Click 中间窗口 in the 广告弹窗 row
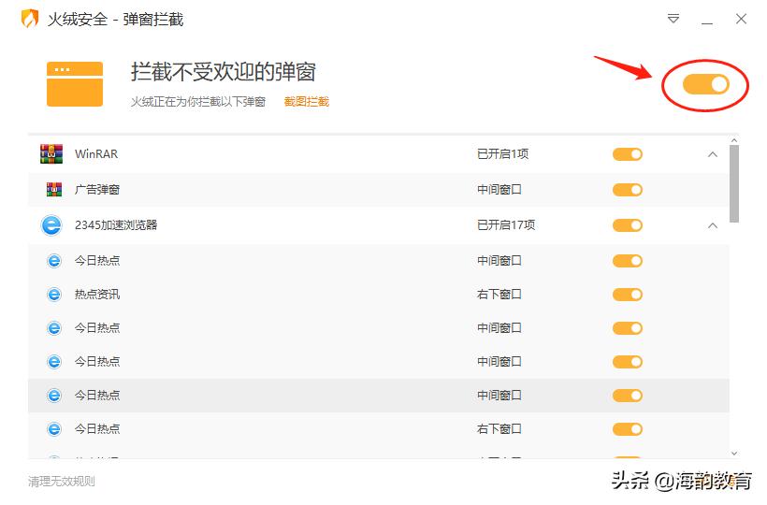 tap(499, 189)
